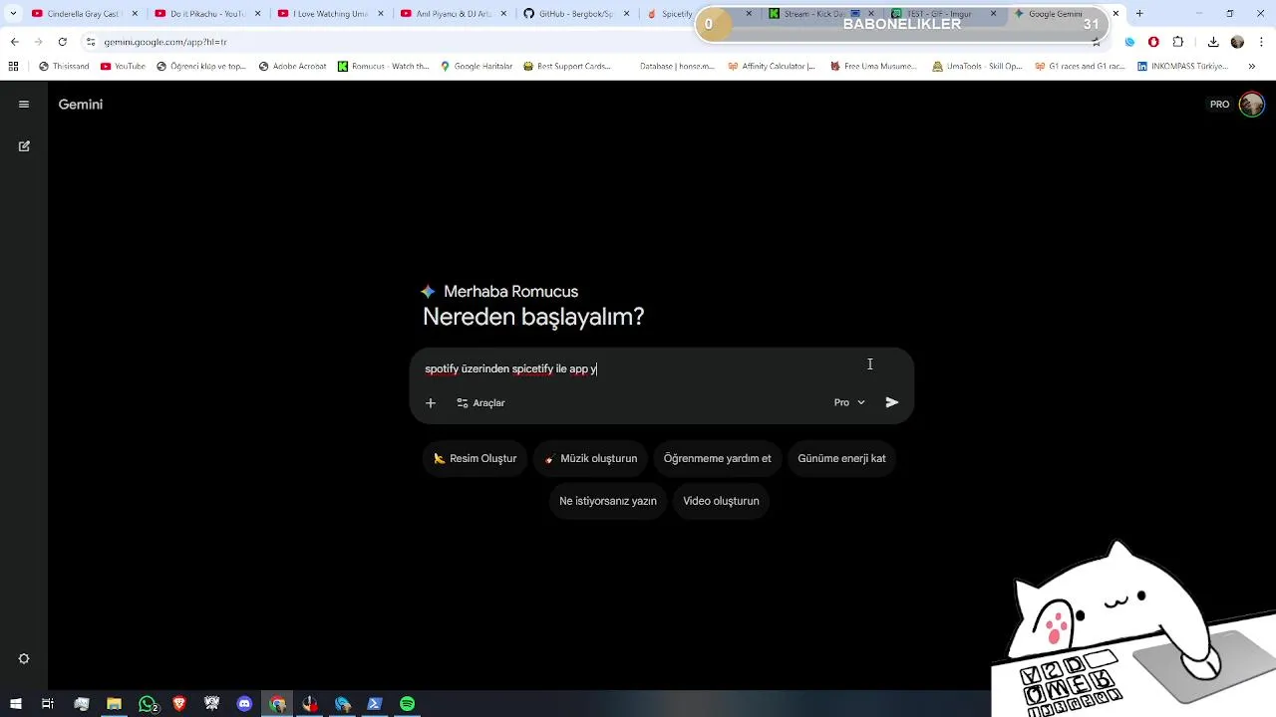Open the UmaTools - Skill Op bookmark

tap(977, 67)
